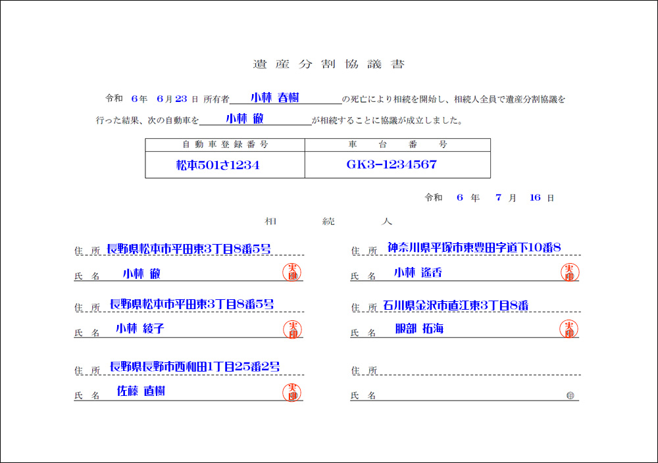Screen dimensions: 658x463
Task: Click the top-right red seal stamp
Action: pos(569,272)
